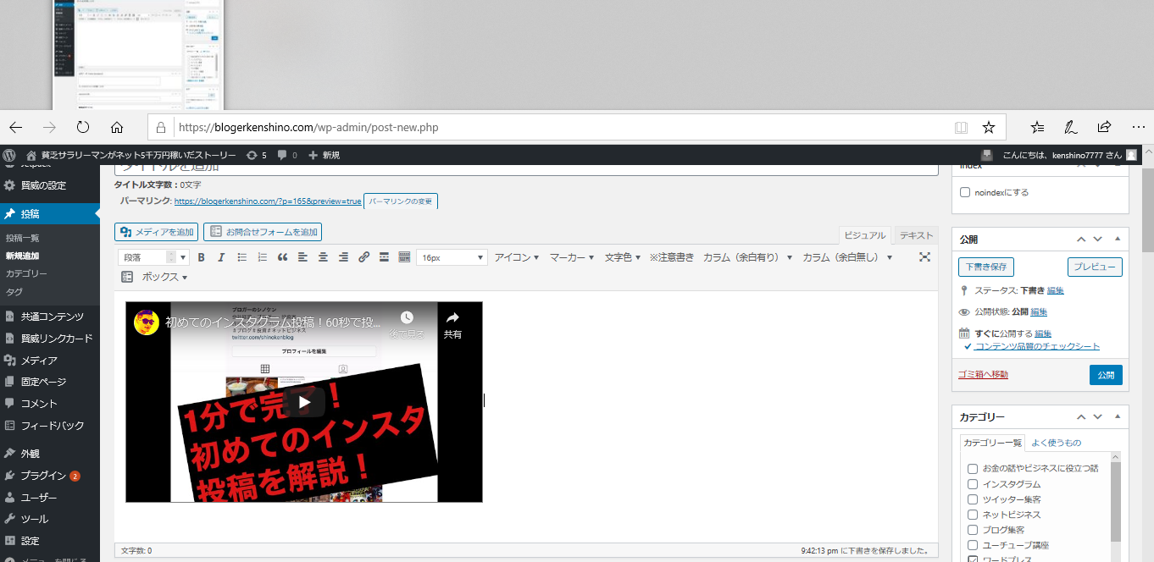Toggle the toolbar kitchen sink icon
The width and height of the screenshot is (1154, 562).
click(x=404, y=257)
